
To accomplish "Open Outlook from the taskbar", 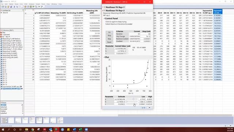I will coord(50,129).
